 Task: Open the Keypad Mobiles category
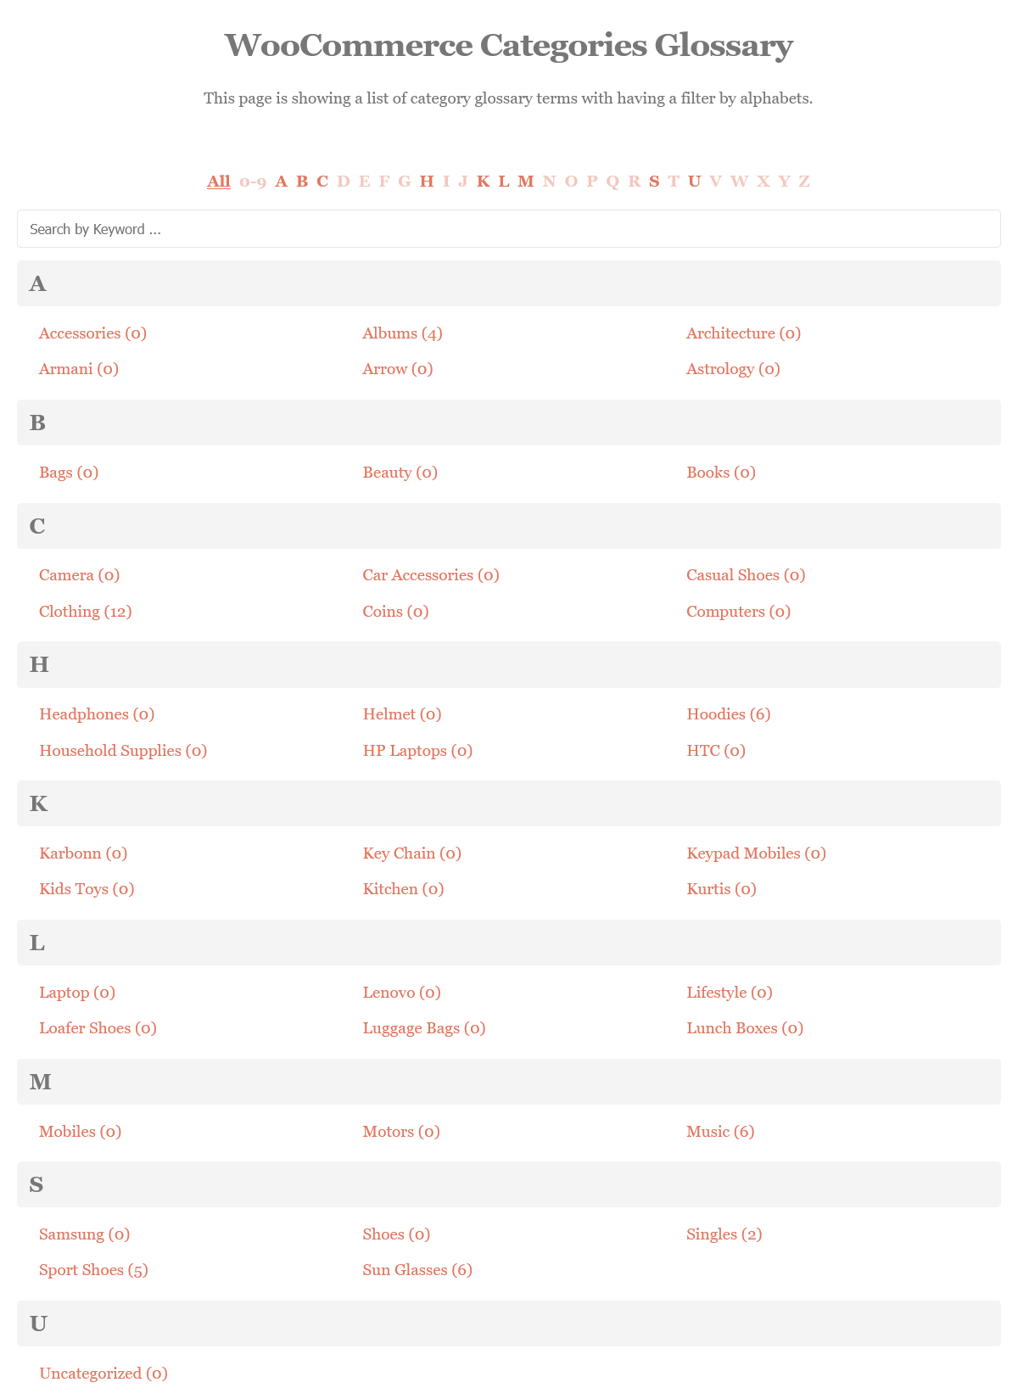[x=756, y=853]
